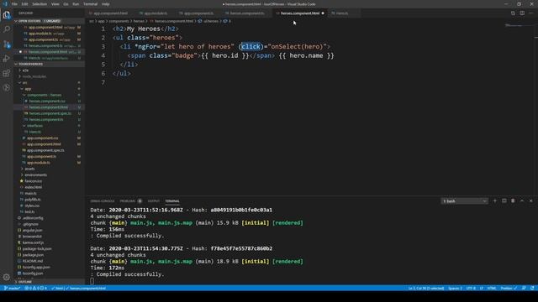Click the unsaved dot on heroes.component.html tab
The height and width of the screenshot is (302, 538).
coord(323,13)
